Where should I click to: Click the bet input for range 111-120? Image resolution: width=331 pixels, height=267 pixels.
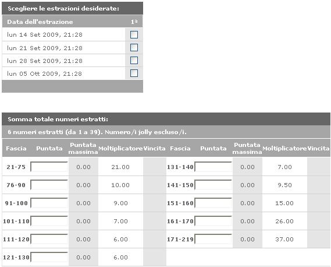[x=49, y=239]
